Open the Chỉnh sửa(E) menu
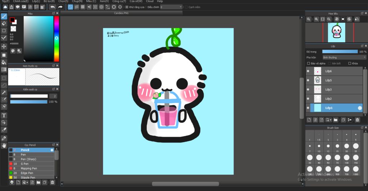This screenshot has width=368, height=191. tap(20, 1)
